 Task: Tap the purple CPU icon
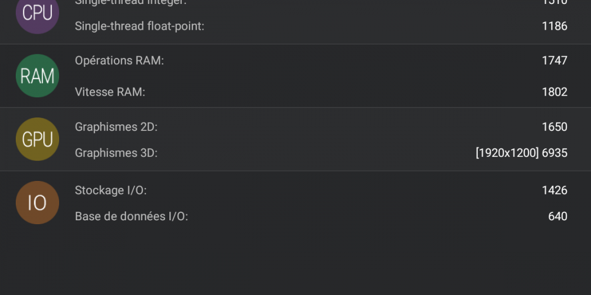pos(37,13)
